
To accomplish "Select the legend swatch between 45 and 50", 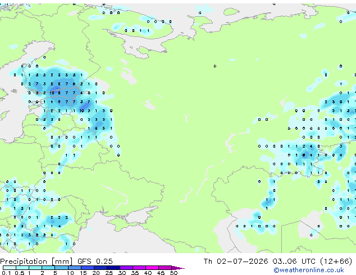I will (x=165, y=268).
